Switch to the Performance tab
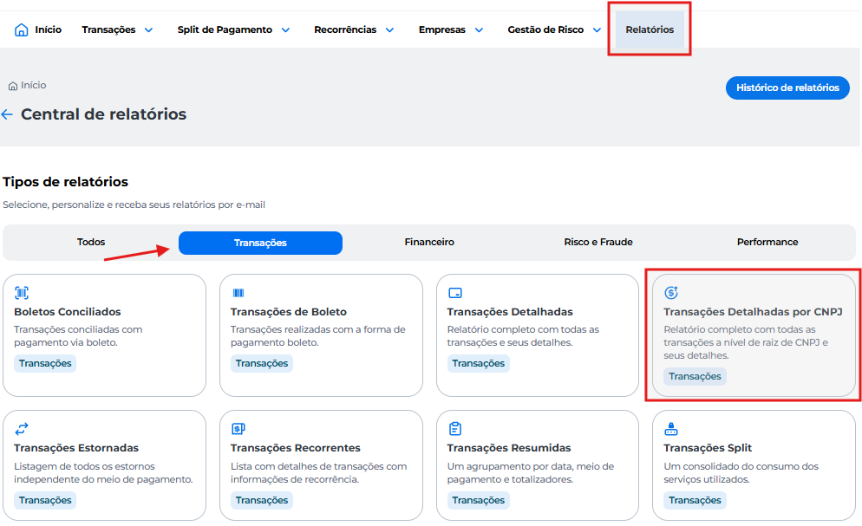862x526 pixels. [x=767, y=242]
